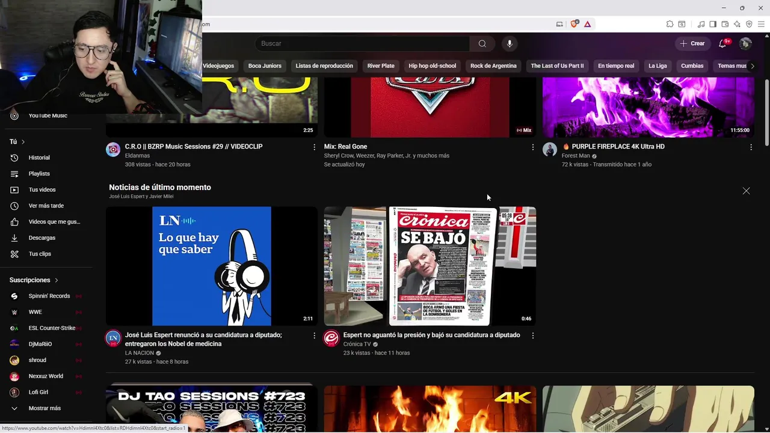The height and width of the screenshot is (433, 770).
Task: Open the browser extensions puzzle icon
Action: 670,24
